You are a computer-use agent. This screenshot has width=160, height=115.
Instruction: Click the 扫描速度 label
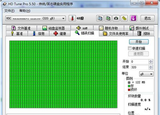[134, 104]
